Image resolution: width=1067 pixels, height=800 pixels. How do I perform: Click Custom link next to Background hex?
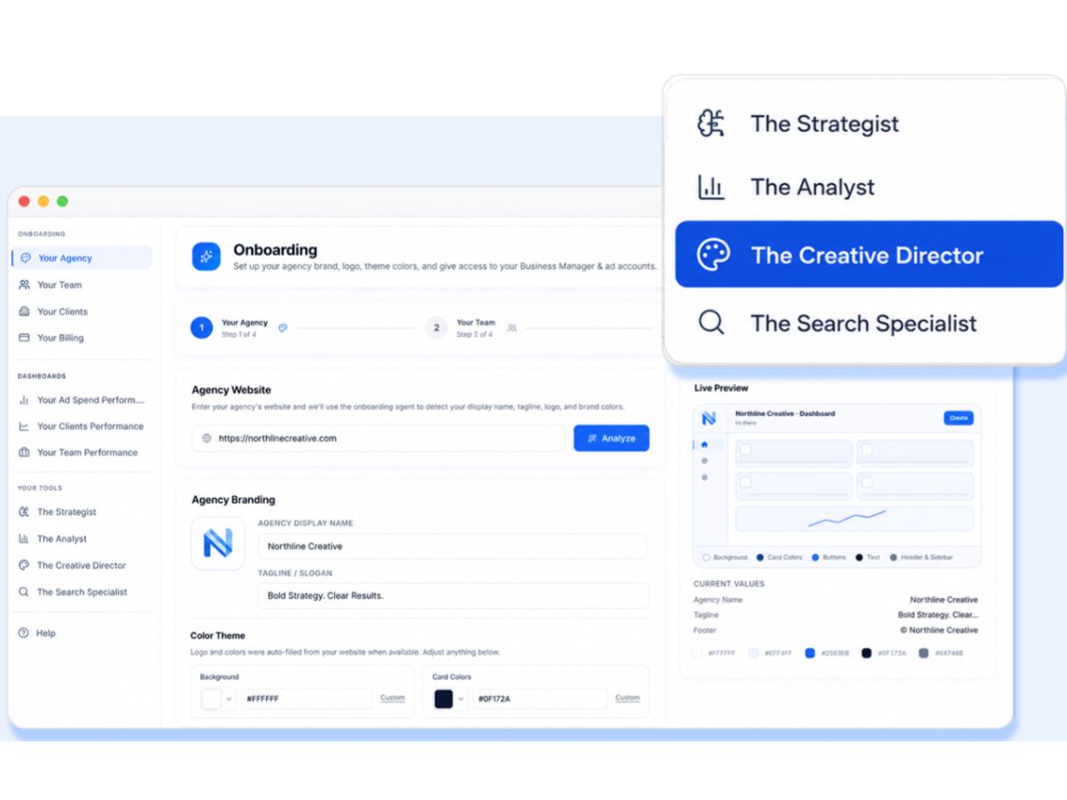(x=392, y=698)
